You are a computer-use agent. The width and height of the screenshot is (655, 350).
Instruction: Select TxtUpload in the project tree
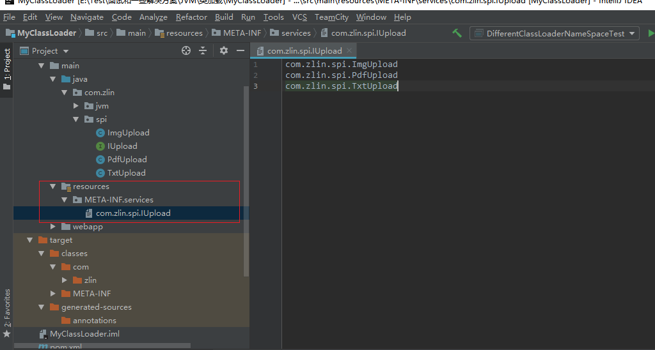click(127, 172)
